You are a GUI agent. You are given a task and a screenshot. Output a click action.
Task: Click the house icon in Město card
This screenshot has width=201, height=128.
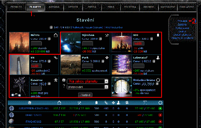pos(56,35)
